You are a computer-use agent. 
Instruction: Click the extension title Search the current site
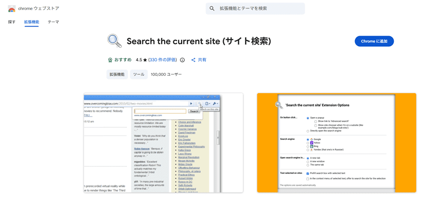point(199,41)
